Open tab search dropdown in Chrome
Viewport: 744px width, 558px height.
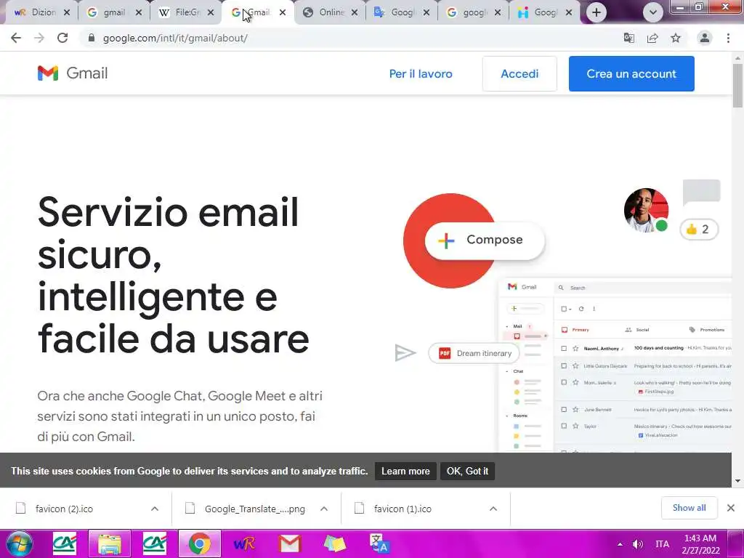point(653,12)
